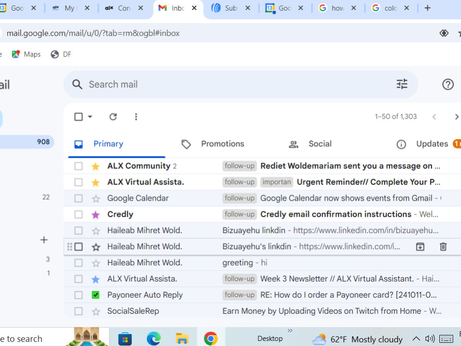
Task: Star the Bizuayehu's linkdin email
Action: (x=95, y=247)
